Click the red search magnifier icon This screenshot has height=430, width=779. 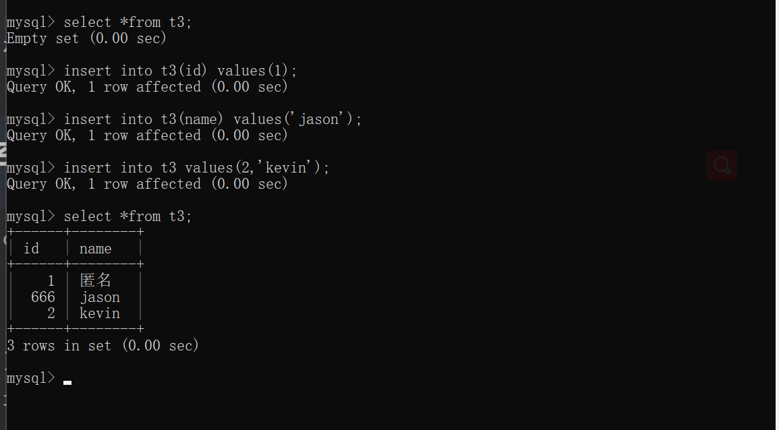click(722, 165)
